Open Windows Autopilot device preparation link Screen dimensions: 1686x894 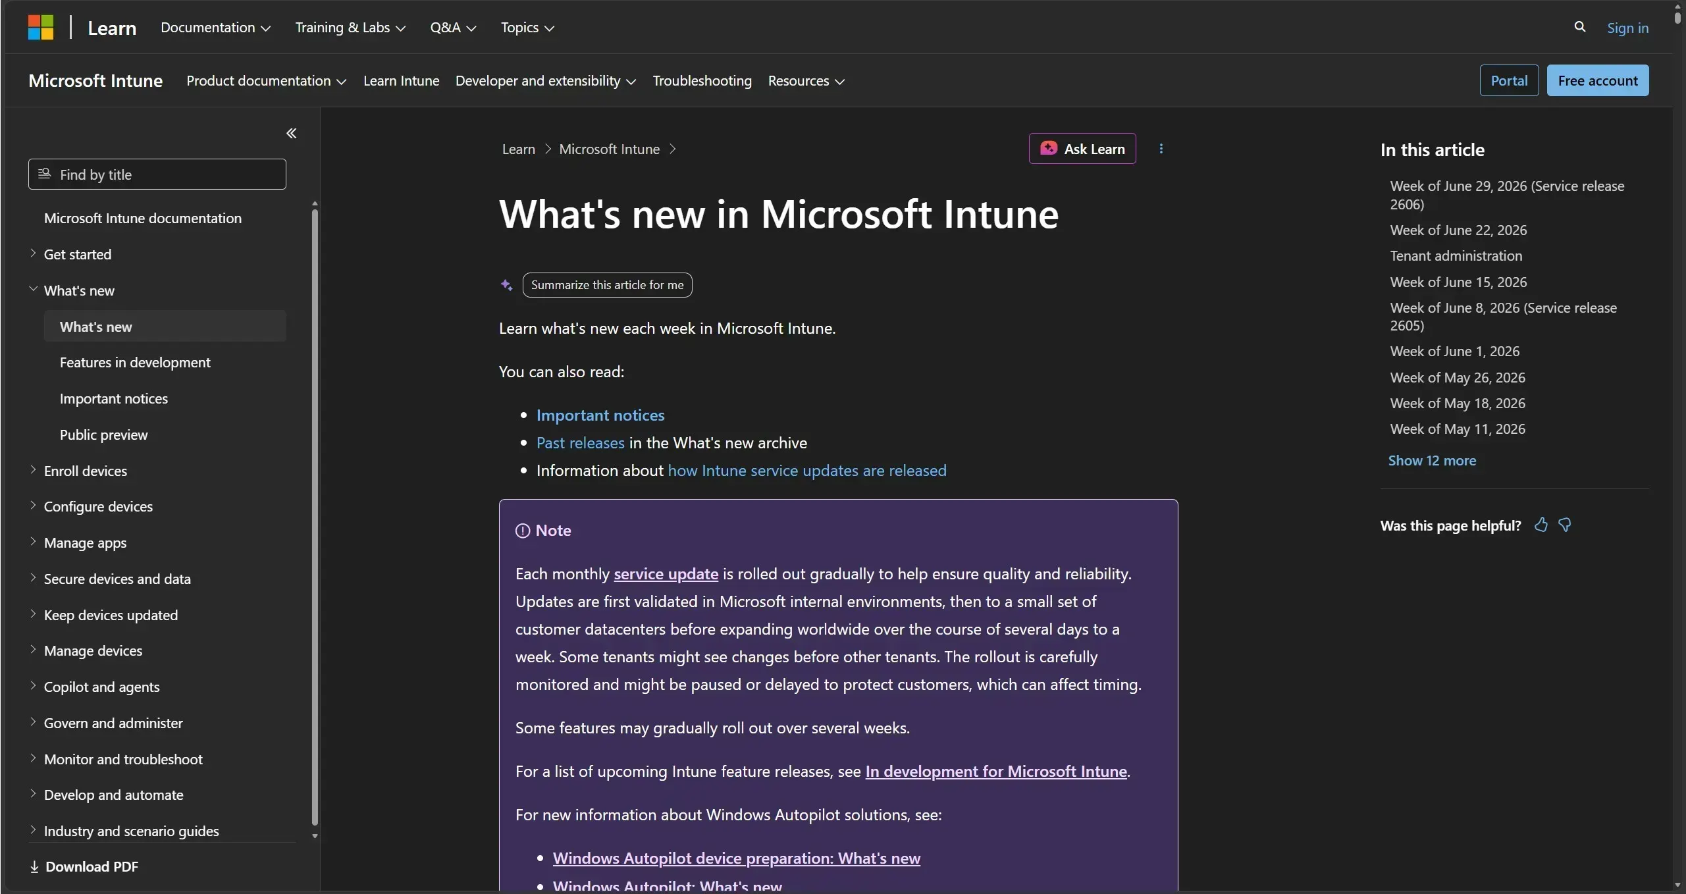tap(737, 858)
